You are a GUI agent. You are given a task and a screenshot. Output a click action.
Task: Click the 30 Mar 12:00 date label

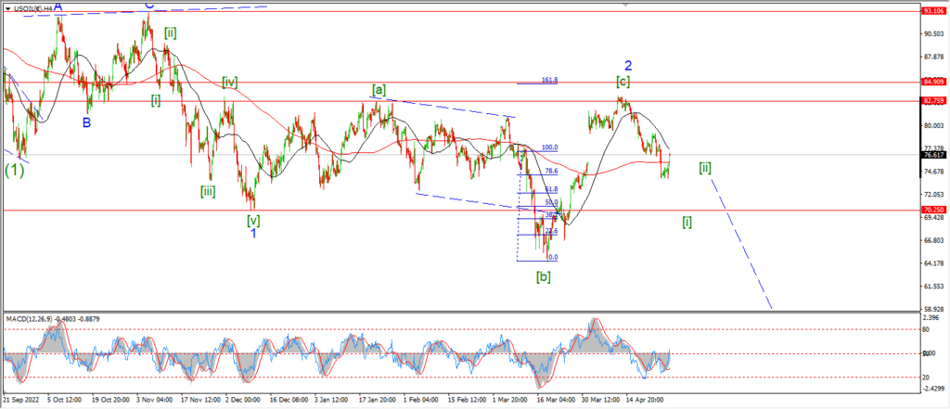(x=600, y=401)
